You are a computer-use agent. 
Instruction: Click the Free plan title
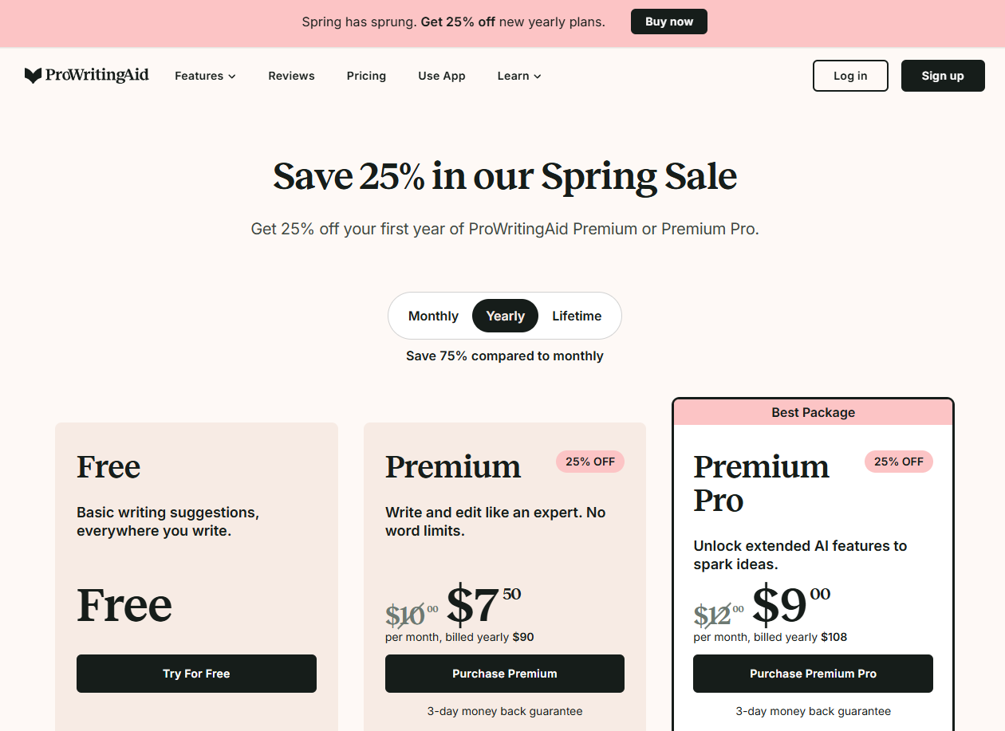pos(108,466)
